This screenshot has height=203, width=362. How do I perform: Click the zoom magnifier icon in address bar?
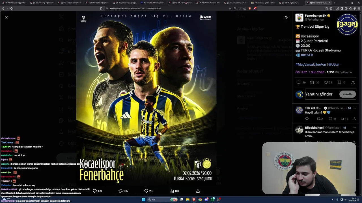tap(235, 8)
